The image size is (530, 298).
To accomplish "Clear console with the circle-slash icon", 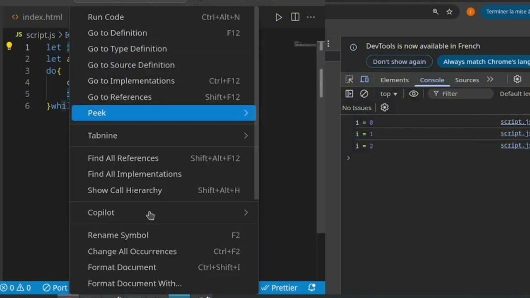I will click(x=364, y=94).
